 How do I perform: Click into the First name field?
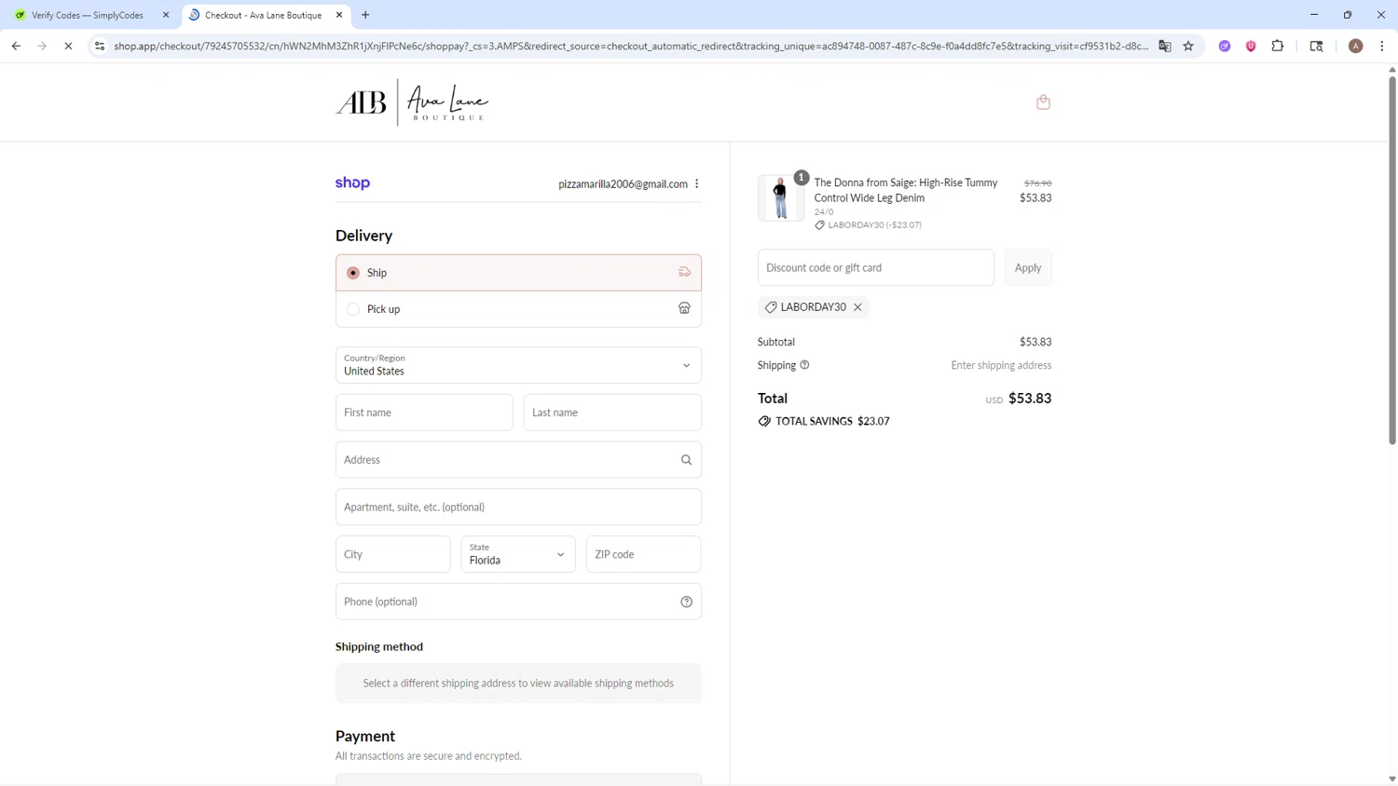[x=424, y=413]
